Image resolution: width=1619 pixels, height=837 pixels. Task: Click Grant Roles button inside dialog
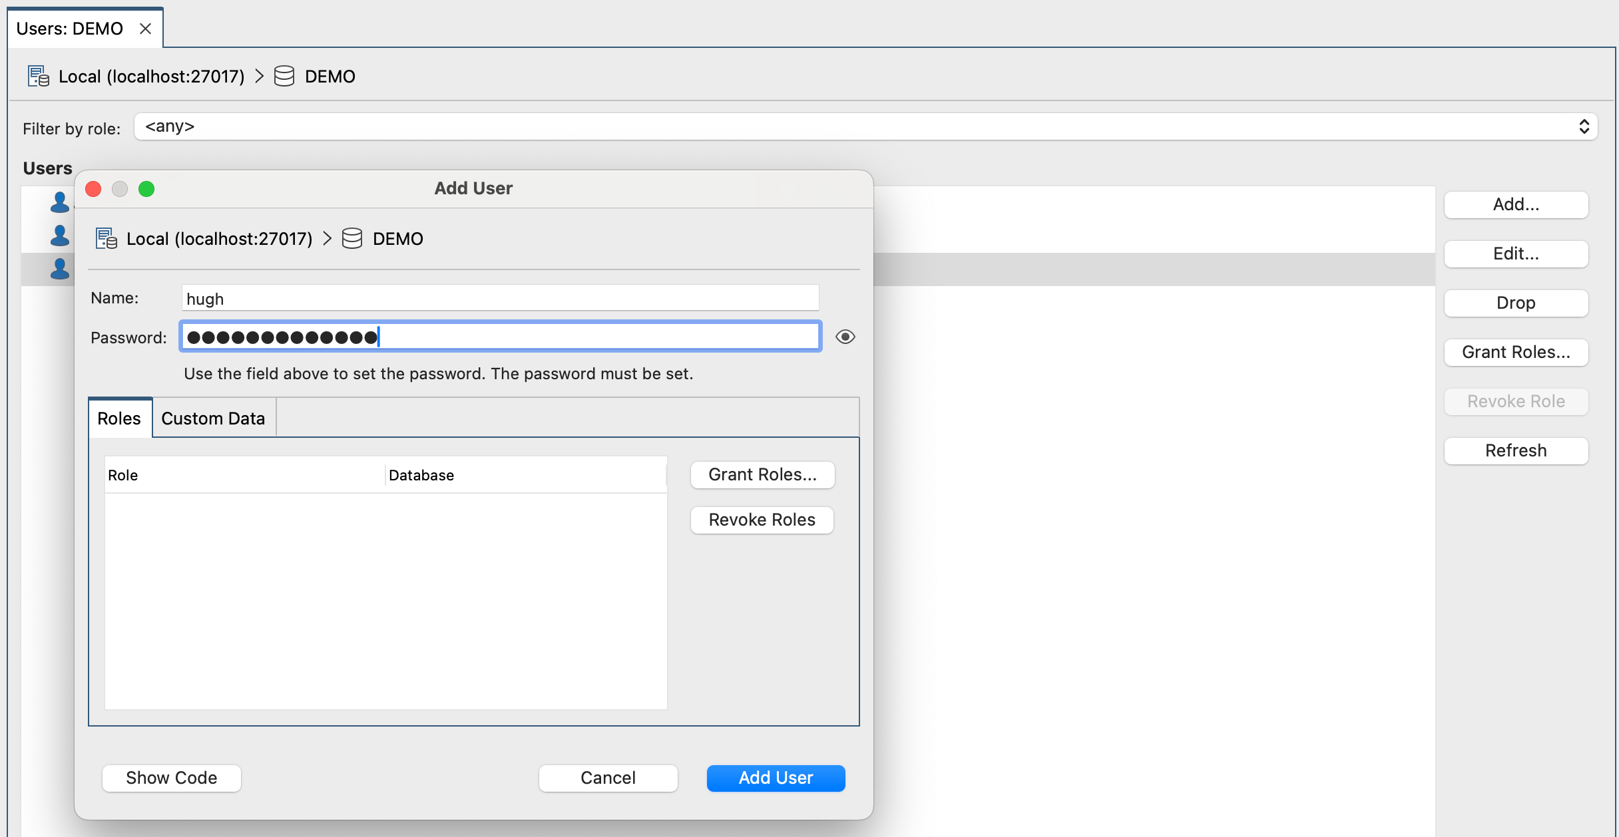tap(762, 474)
